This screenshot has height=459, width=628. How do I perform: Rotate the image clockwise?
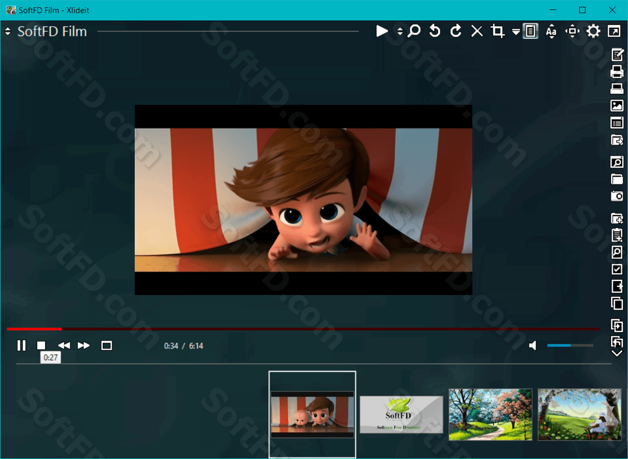coord(456,31)
